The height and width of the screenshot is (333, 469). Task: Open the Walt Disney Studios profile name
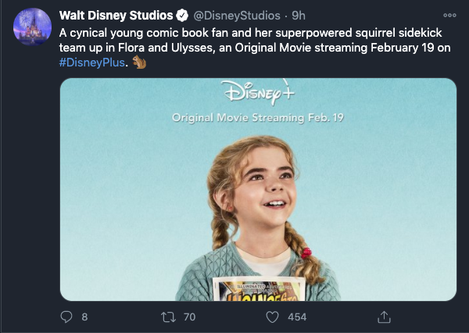[x=116, y=16]
